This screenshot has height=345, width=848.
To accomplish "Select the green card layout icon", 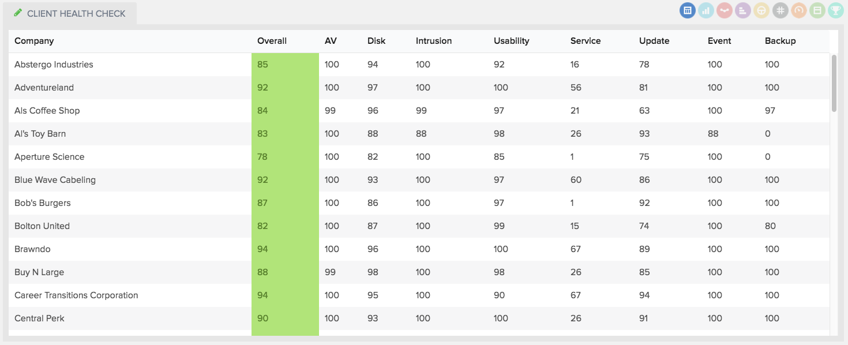I will point(817,10).
